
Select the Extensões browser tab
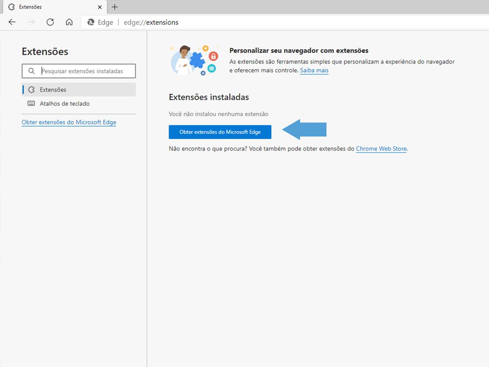[x=55, y=7]
